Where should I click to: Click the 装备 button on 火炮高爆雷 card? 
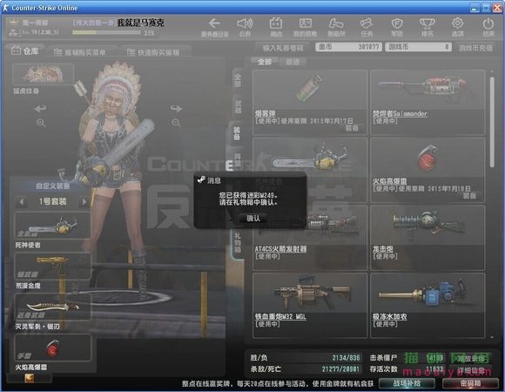click(469, 196)
